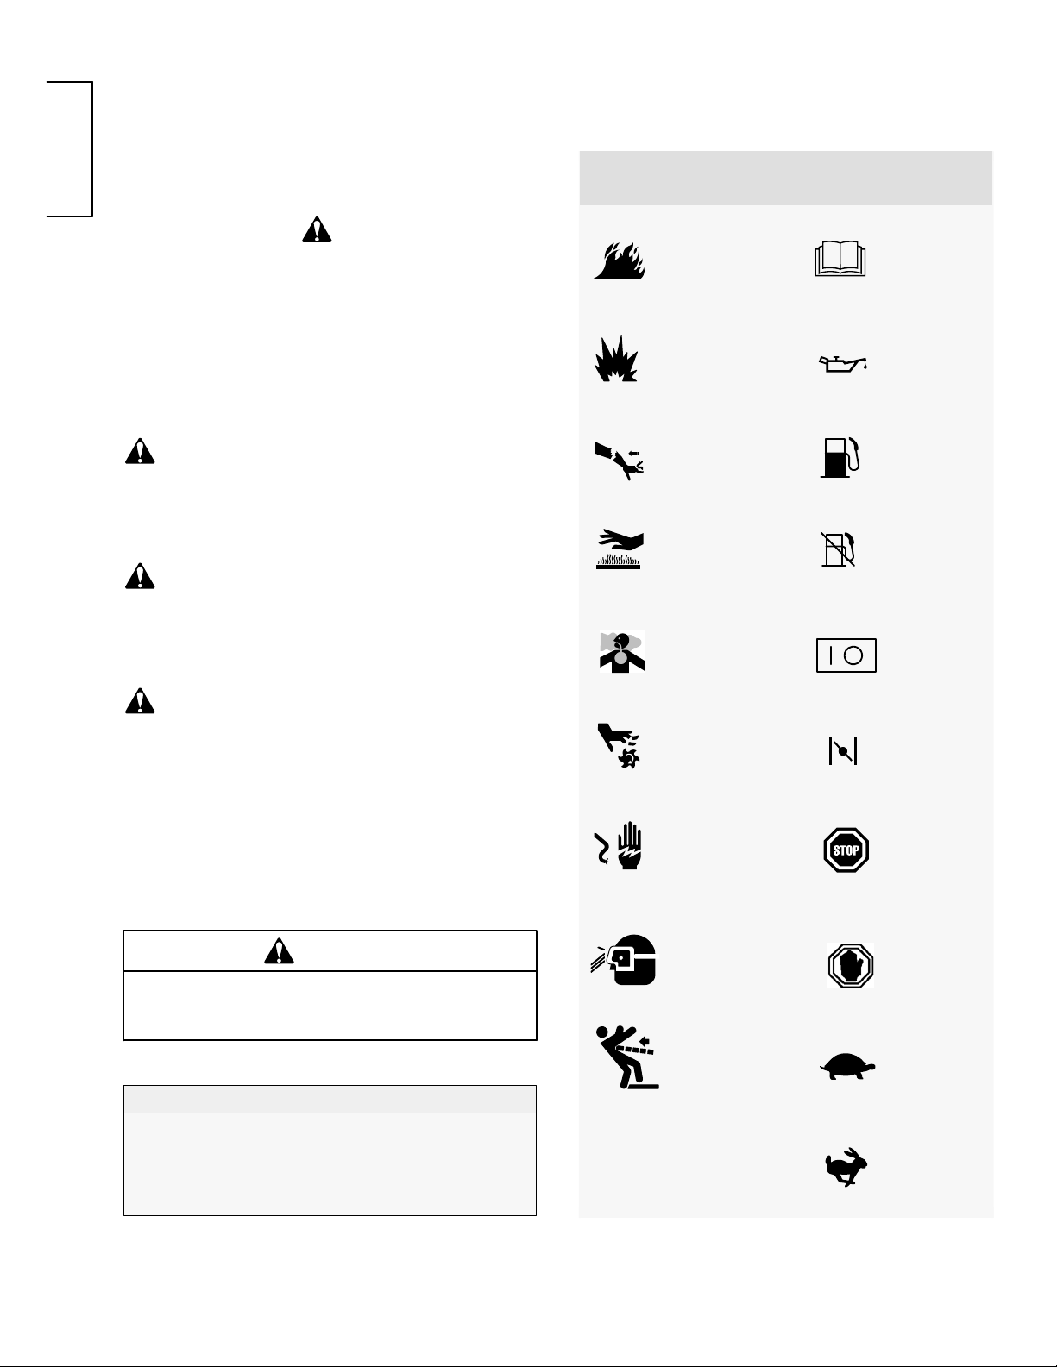The width and height of the screenshot is (1057, 1367).
Task: Click the octagon icon with raised hand
Action: click(851, 965)
